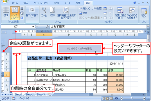The width and height of the screenshot is (153, 101).
Task: Switch to Sheet1 tab
Action: point(18,94)
